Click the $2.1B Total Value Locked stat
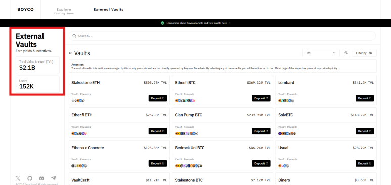Viewport: 391px width, 185px height. [37, 65]
